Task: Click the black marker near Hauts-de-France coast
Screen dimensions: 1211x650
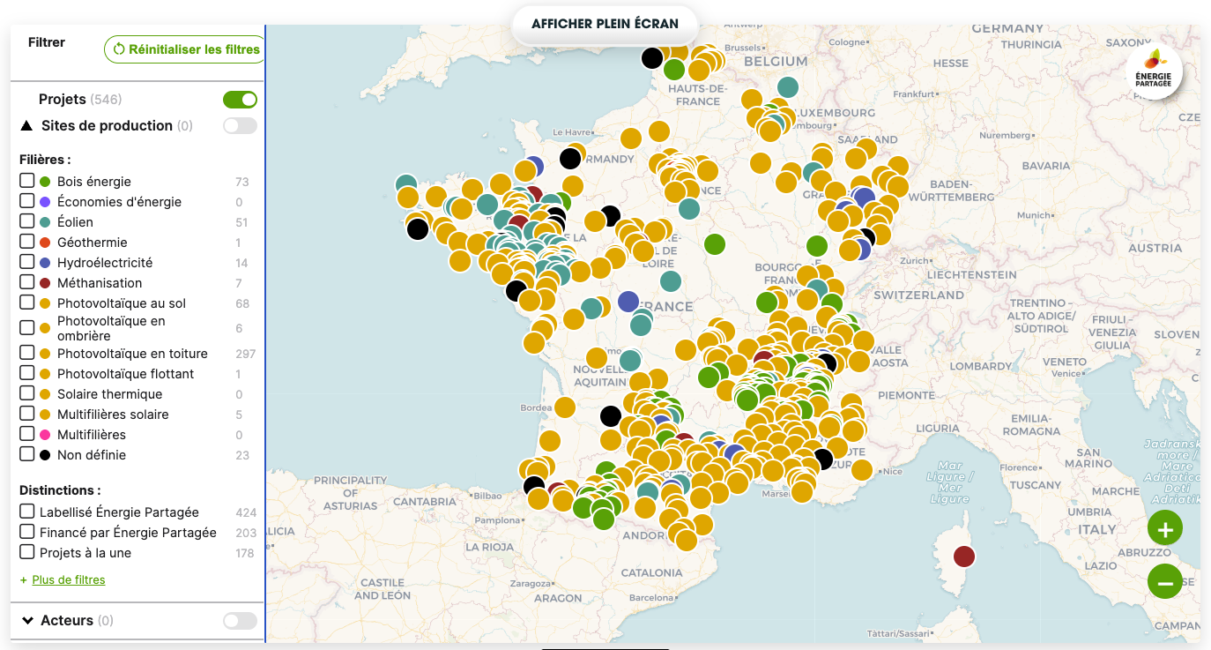Action: point(651,58)
